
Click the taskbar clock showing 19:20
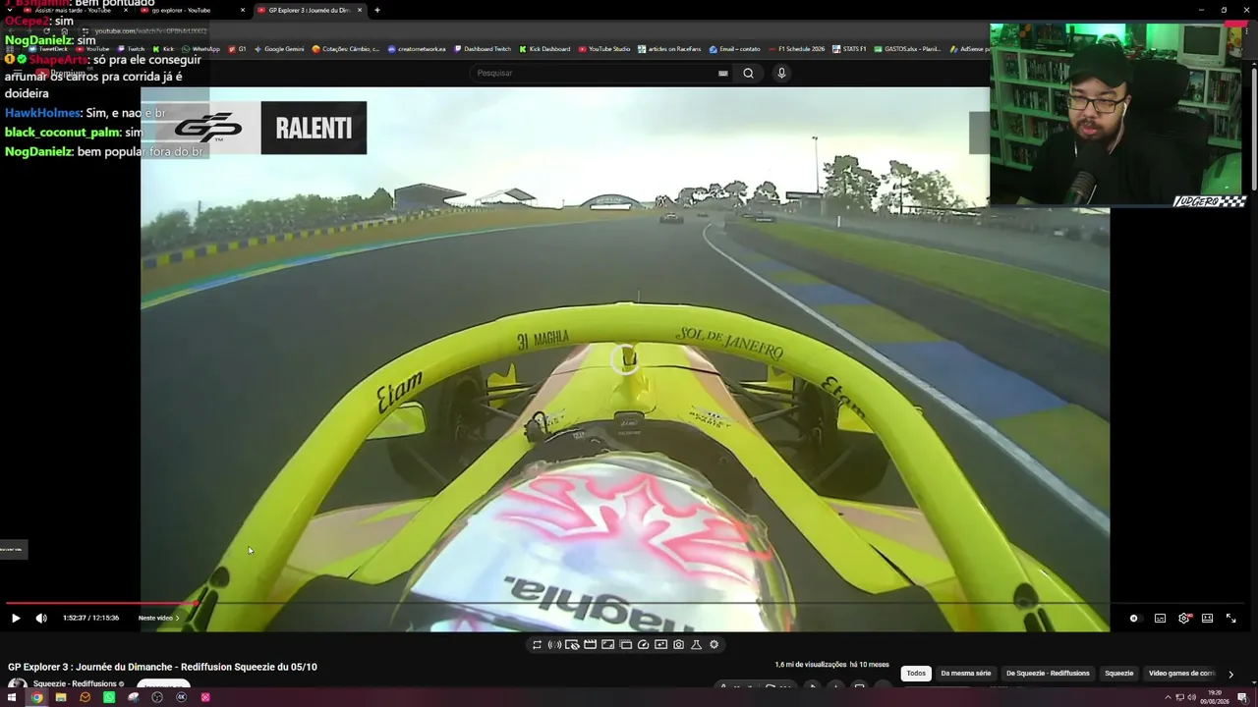click(1217, 698)
